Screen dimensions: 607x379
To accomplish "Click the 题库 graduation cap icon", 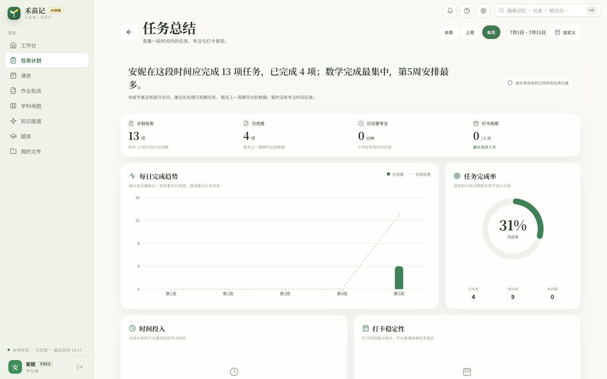I will pos(13,136).
